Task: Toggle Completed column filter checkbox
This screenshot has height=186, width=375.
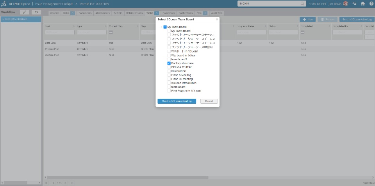Action: tap(302, 33)
